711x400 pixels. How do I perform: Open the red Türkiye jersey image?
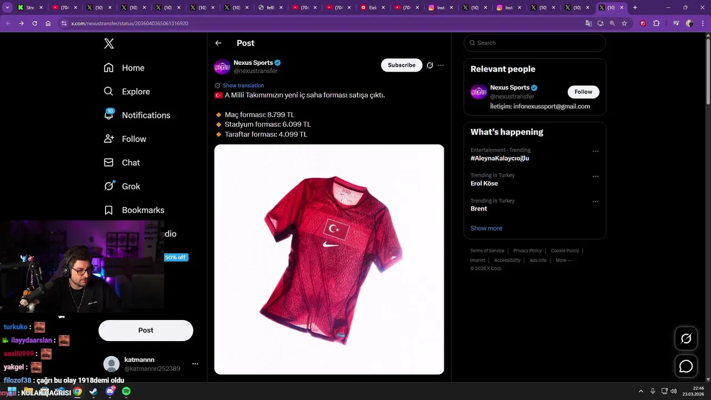329,259
